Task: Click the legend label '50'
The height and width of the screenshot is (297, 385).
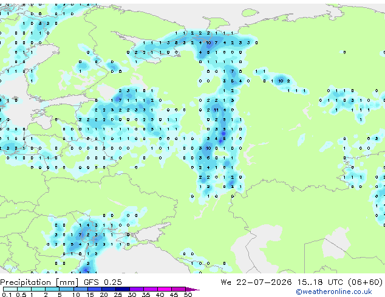Action: (188, 295)
